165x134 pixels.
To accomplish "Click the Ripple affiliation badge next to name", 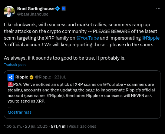I will (x=63, y=9).
